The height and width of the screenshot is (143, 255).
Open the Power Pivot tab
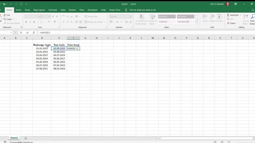click(115, 10)
